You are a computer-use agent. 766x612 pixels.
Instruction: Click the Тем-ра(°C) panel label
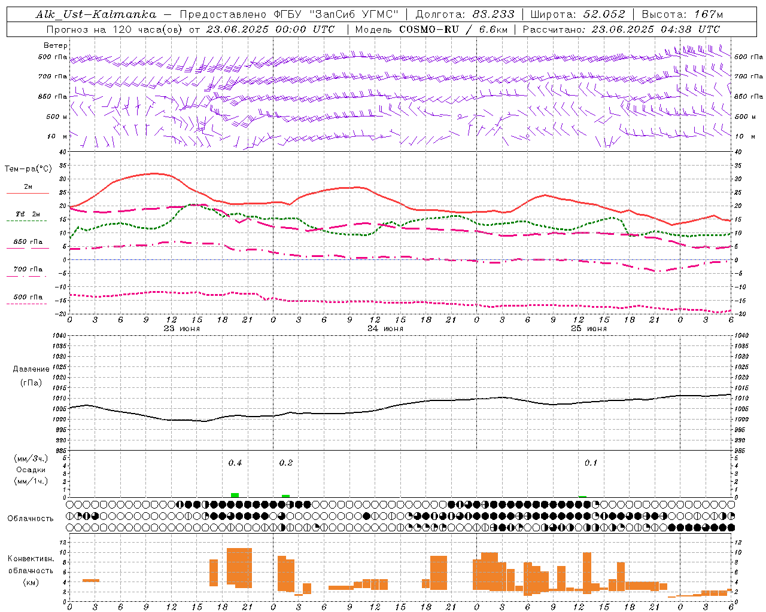click(28, 169)
